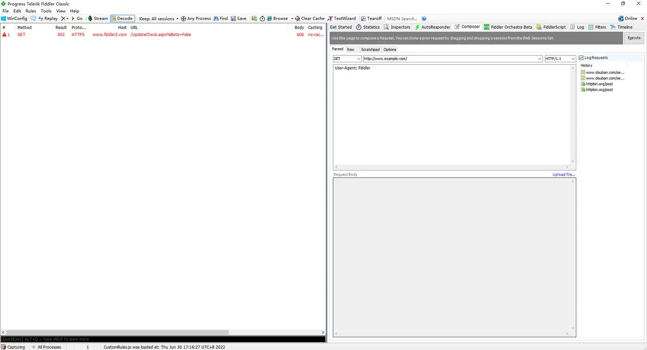The image size is (647, 350).
Task: Click the Go resume icon
Action: (77, 18)
